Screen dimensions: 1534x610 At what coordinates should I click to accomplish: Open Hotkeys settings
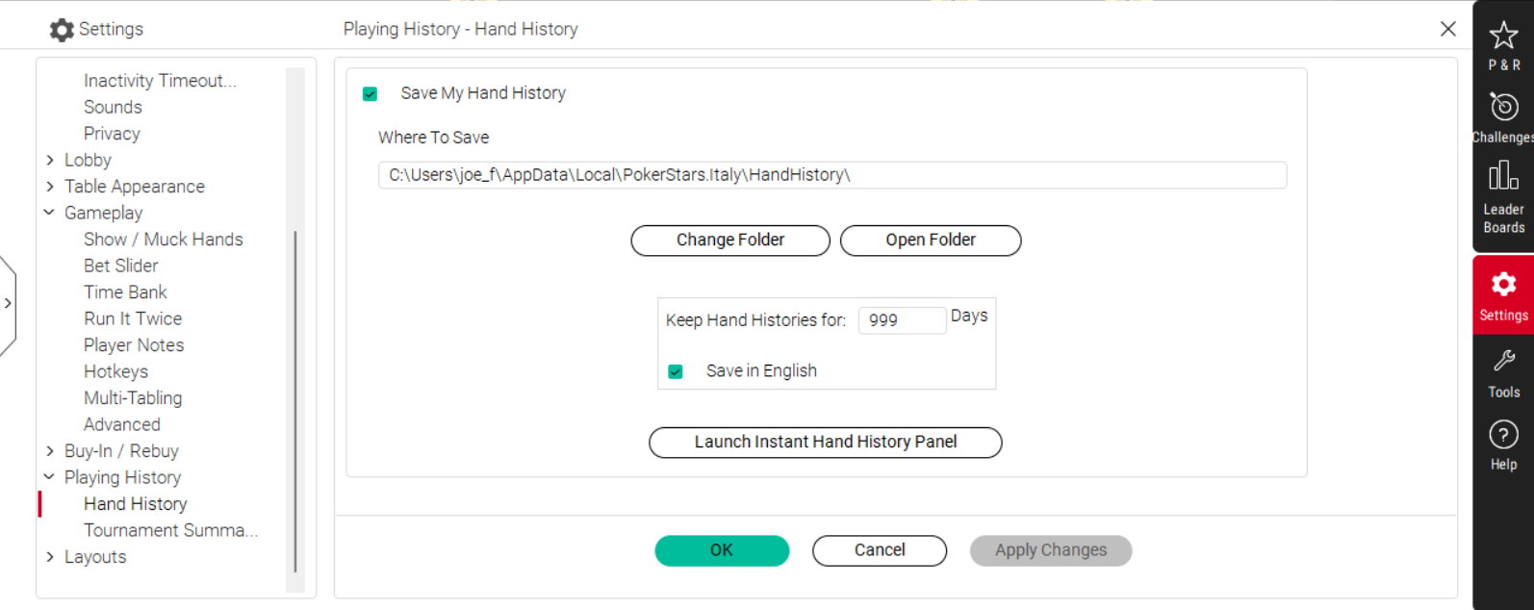coord(115,371)
